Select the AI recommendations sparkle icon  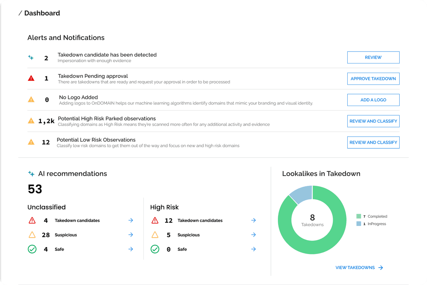[31, 174]
